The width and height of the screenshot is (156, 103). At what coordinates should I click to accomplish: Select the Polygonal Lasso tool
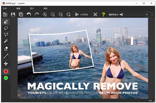pos(6,34)
